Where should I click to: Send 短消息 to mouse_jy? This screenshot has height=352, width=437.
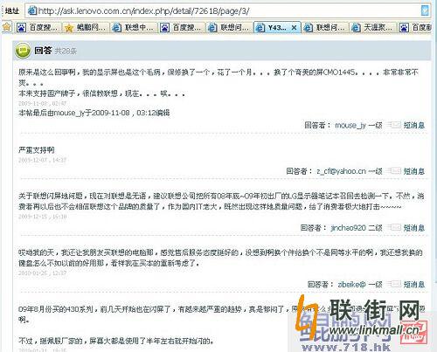[x=414, y=125]
